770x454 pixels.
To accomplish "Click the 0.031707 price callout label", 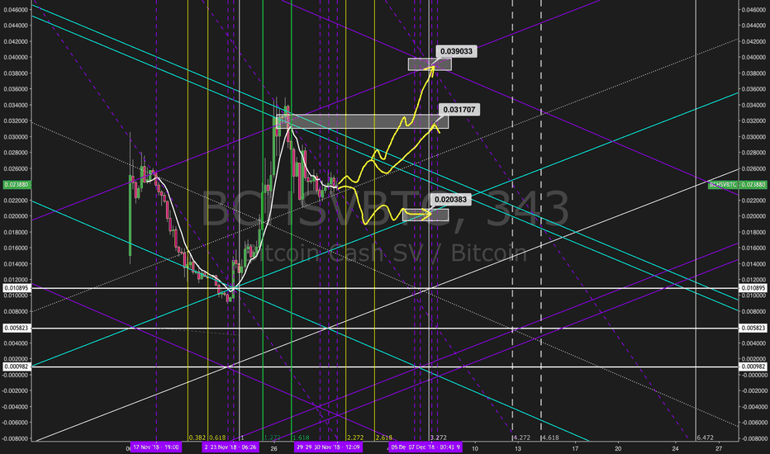I will pos(459,110).
